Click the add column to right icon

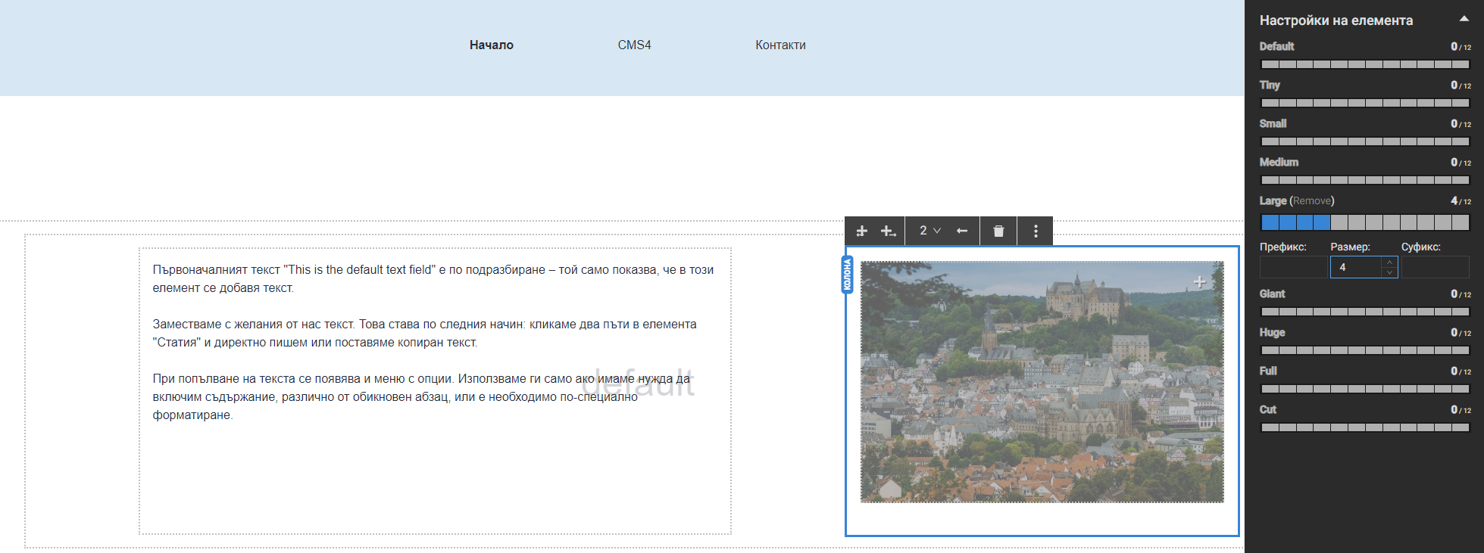(x=888, y=231)
